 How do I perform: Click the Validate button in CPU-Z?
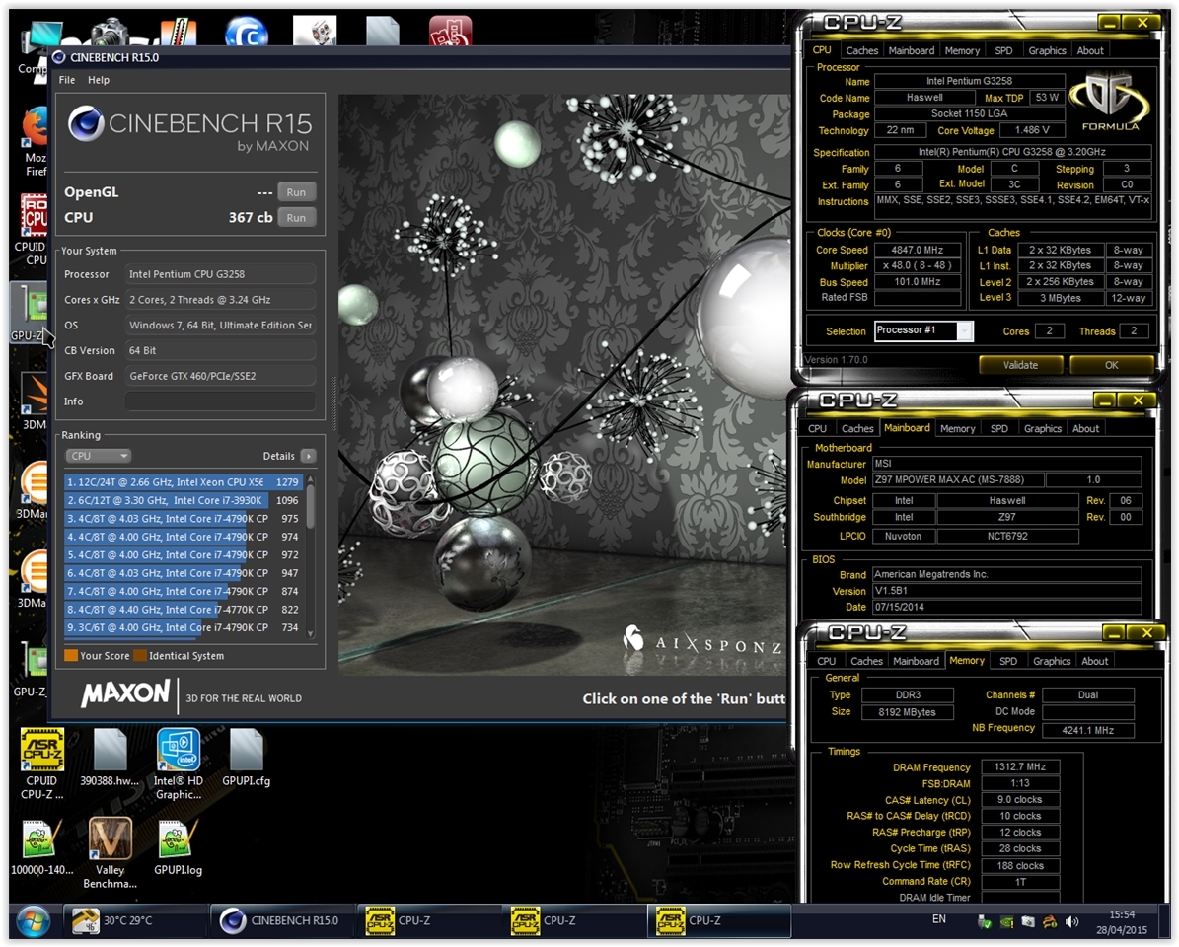coord(1020,365)
